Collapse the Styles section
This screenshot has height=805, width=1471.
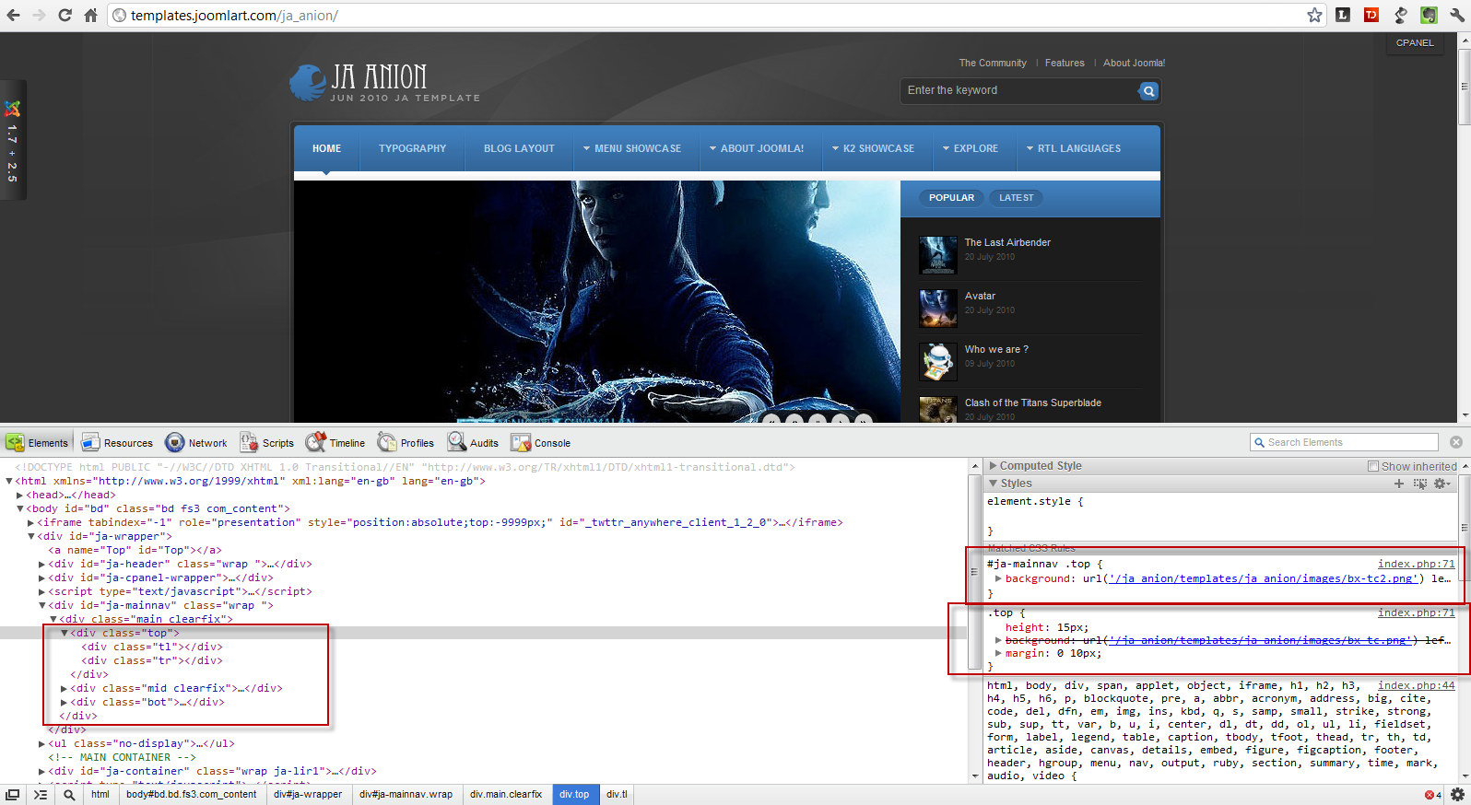click(x=993, y=484)
